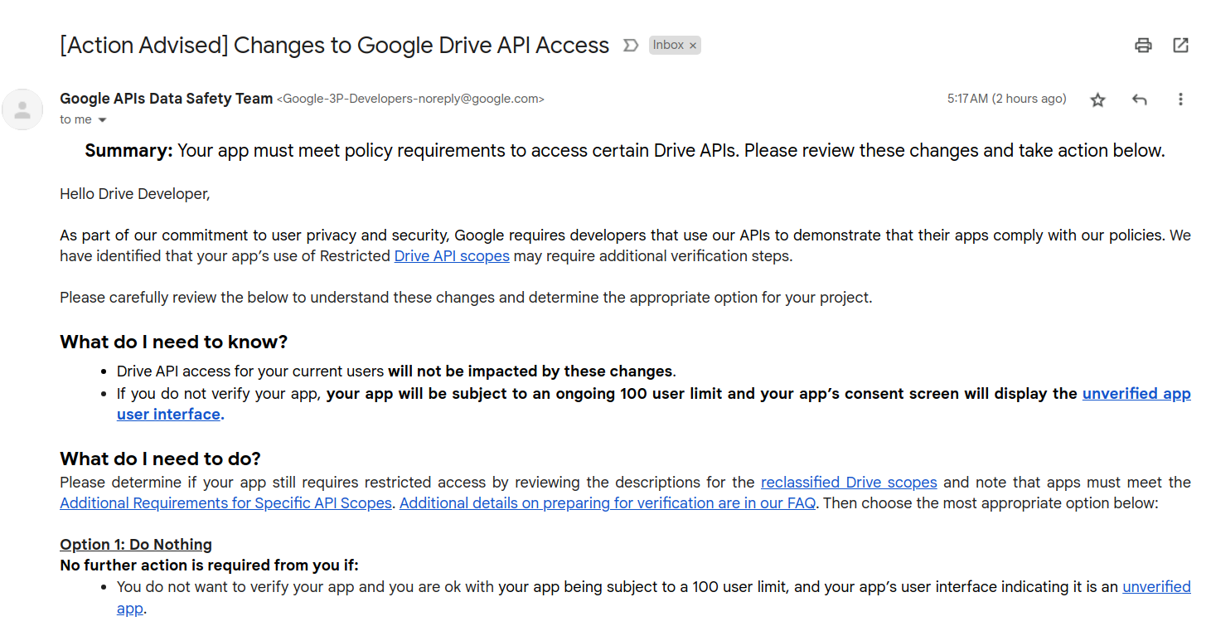Screen dimensions: 1211x631
Task: Print this email with the printer icon
Action: (1143, 46)
